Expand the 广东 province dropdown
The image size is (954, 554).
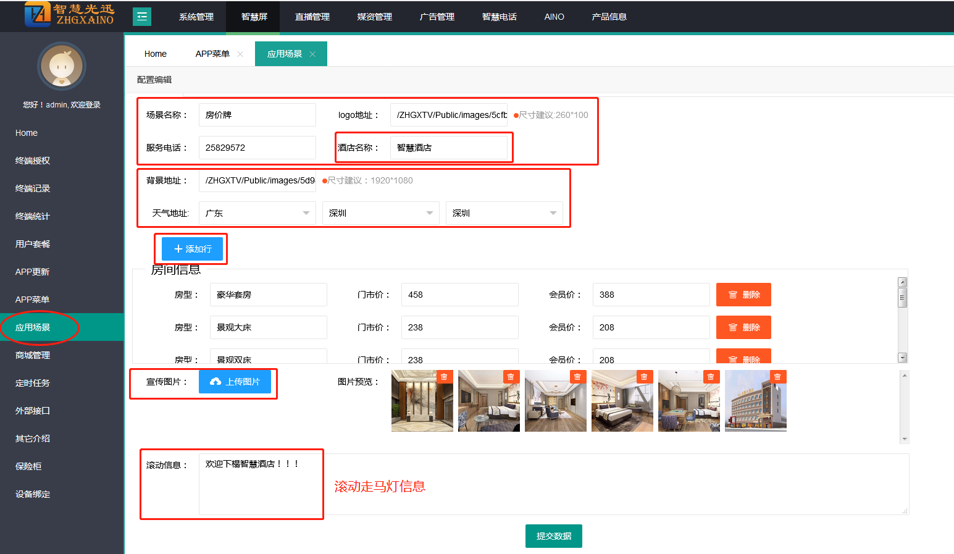[x=257, y=213]
